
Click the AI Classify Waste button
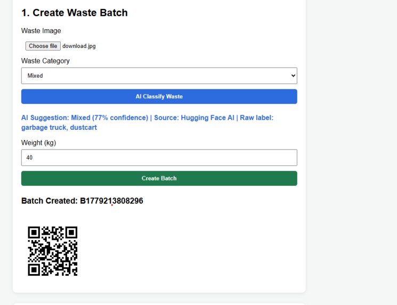159,96
